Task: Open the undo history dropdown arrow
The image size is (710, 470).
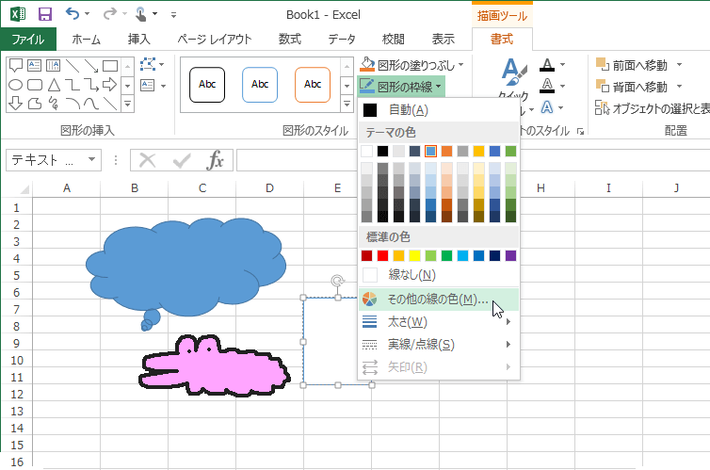Action: point(87,14)
